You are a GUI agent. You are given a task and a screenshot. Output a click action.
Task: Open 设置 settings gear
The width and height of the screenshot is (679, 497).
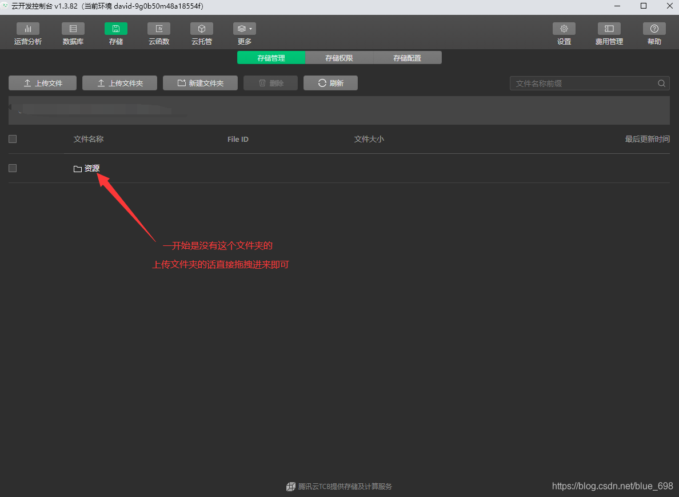pos(564,34)
